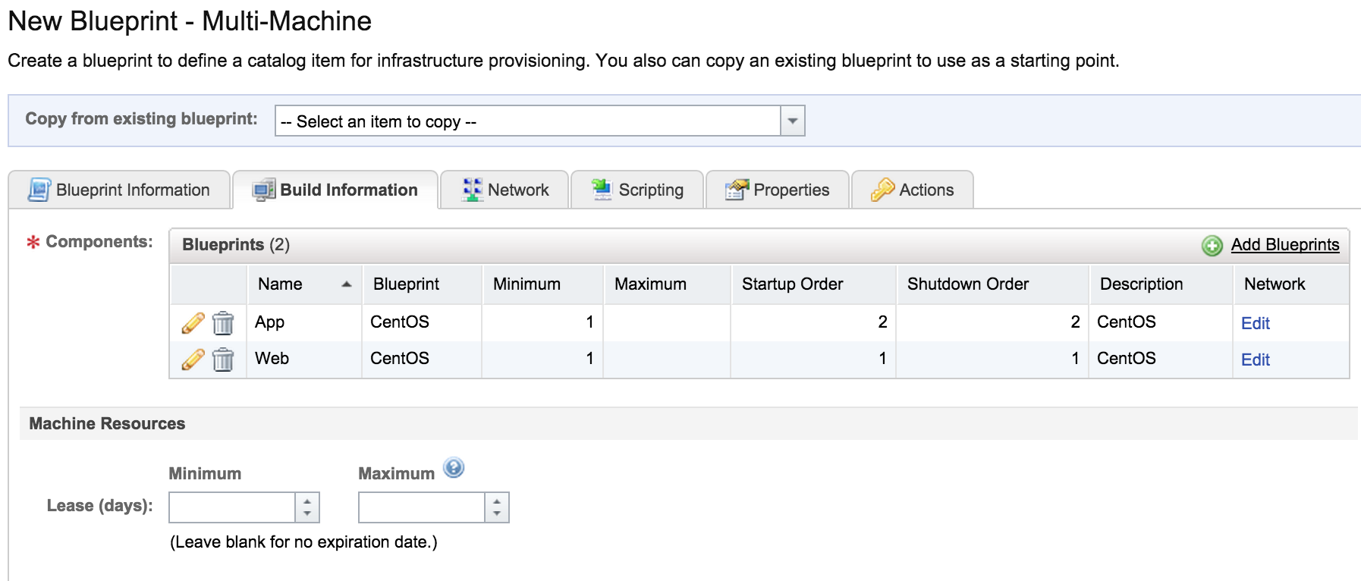This screenshot has height=581, width=1361.
Task: Click the Minimum lease days input field
Action: click(231, 507)
